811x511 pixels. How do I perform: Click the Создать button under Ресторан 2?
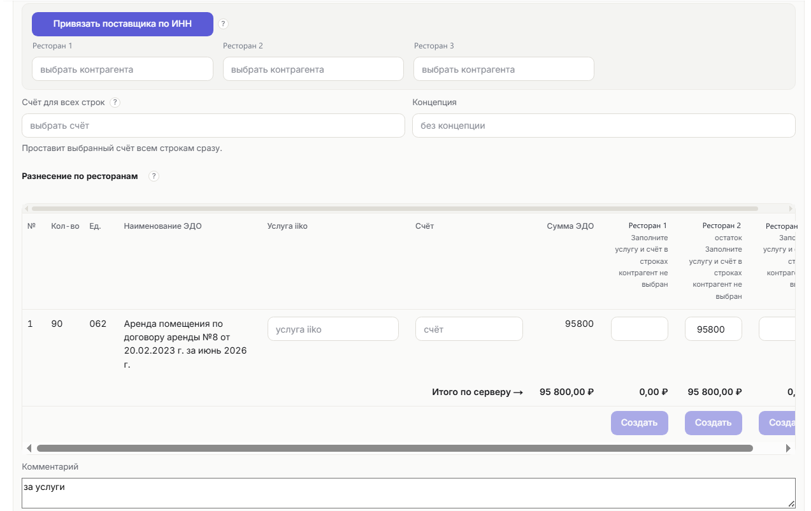714,423
